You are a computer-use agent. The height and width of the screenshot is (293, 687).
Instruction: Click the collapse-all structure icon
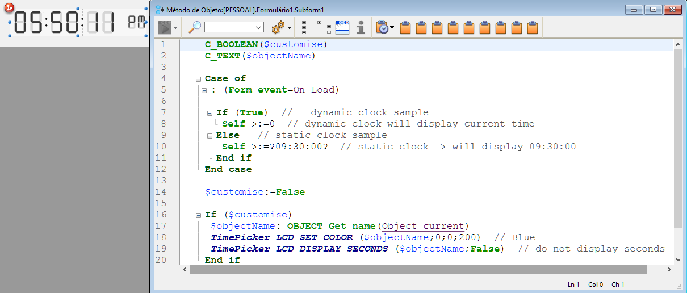point(304,27)
